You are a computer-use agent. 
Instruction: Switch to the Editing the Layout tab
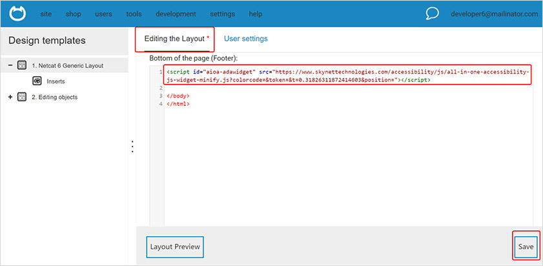pyautogui.click(x=175, y=39)
